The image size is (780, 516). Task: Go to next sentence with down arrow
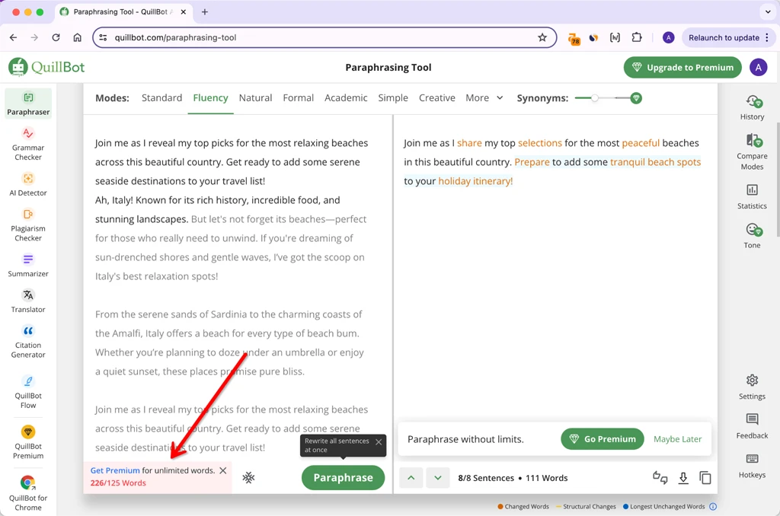438,478
